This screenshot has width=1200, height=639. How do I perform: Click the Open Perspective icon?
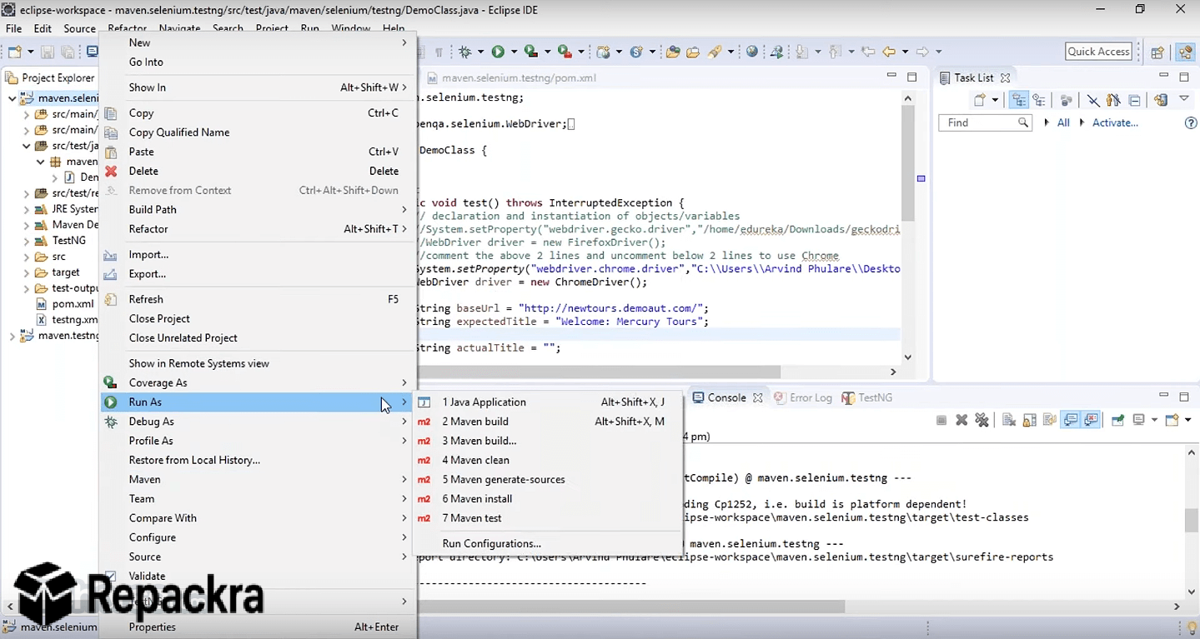pos(1157,52)
